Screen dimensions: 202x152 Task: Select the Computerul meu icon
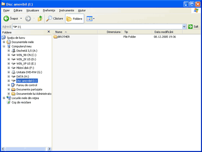(9, 46)
